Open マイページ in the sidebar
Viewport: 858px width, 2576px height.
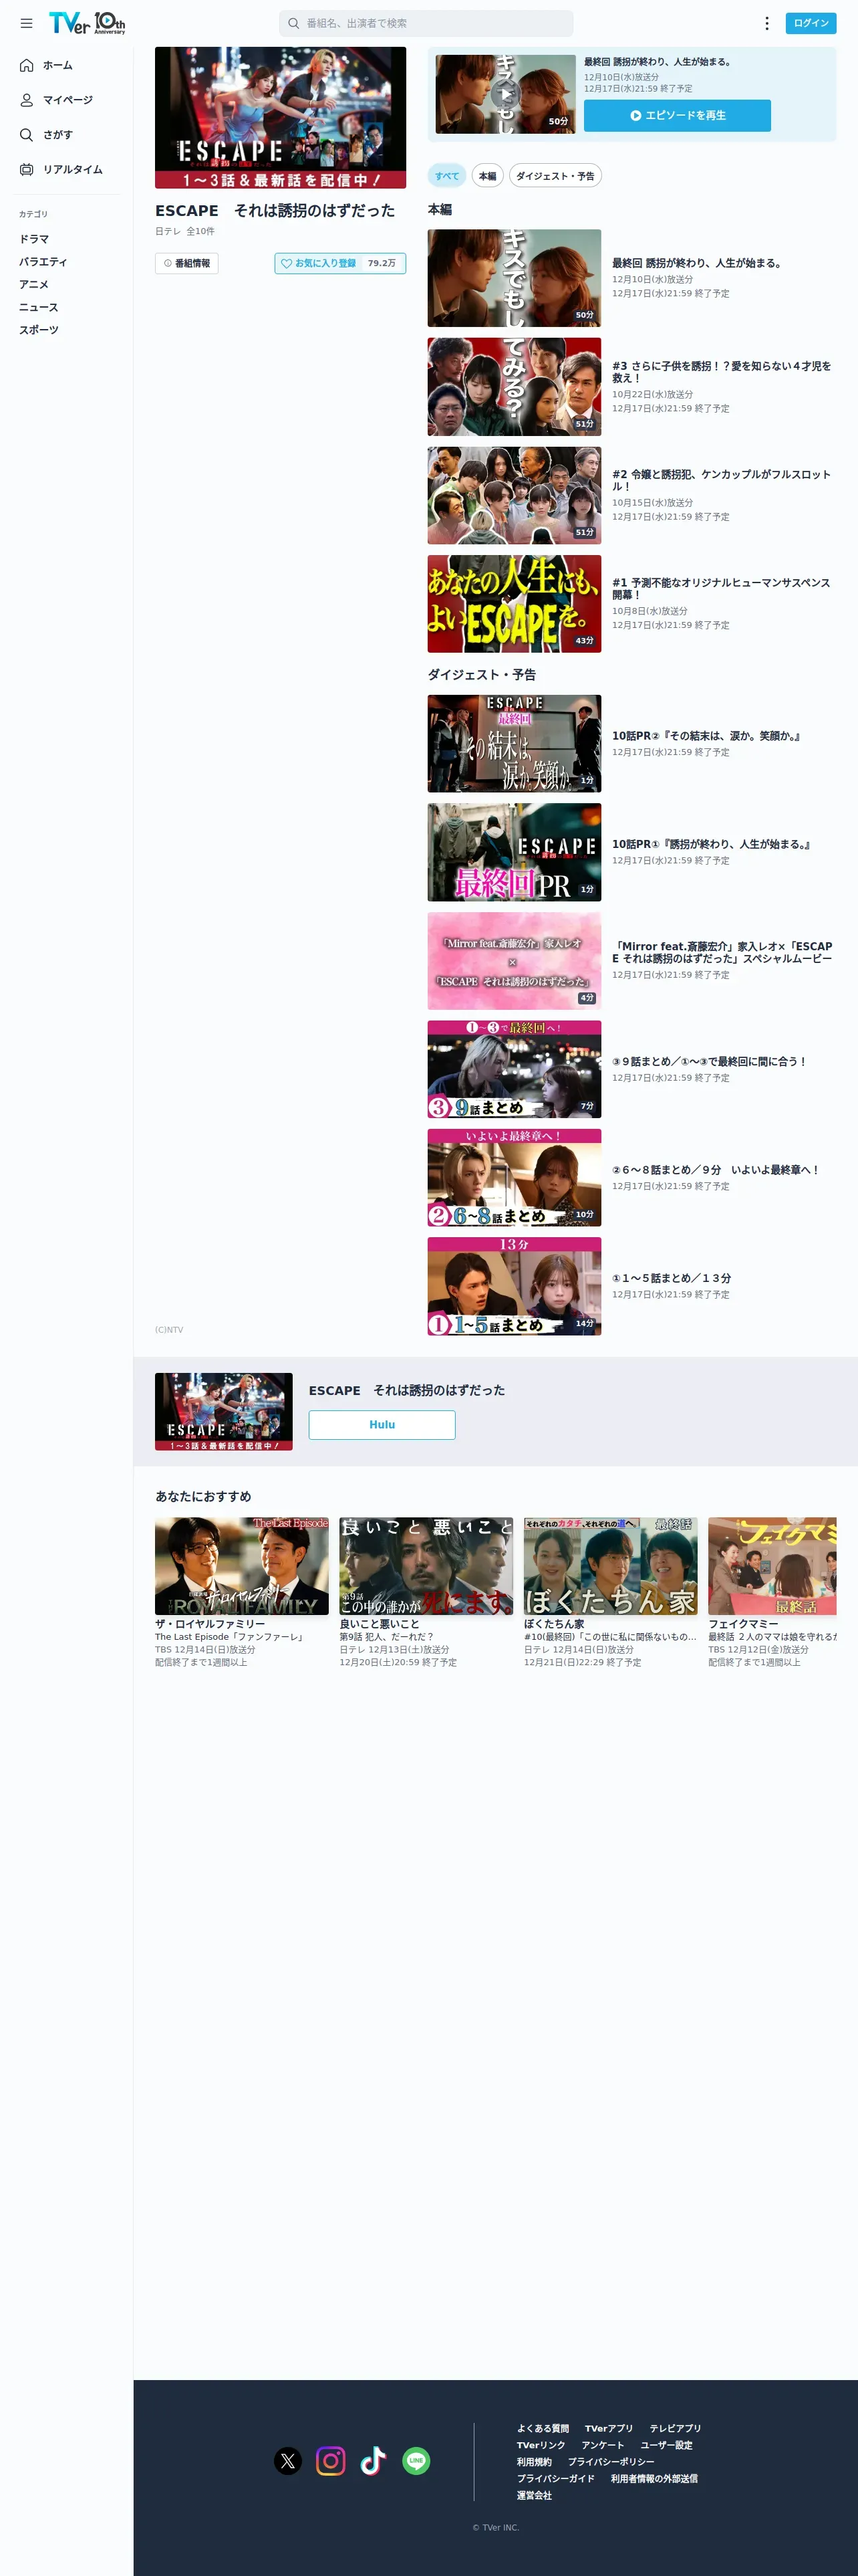click(x=67, y=100)
